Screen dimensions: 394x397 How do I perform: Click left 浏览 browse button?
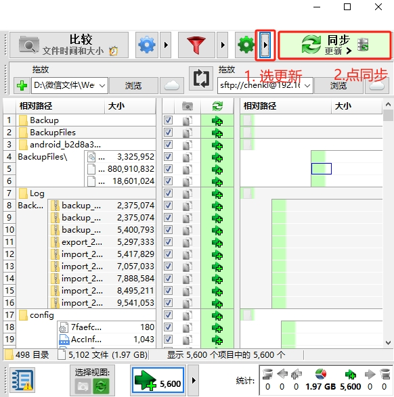click(x=133, y=86)
